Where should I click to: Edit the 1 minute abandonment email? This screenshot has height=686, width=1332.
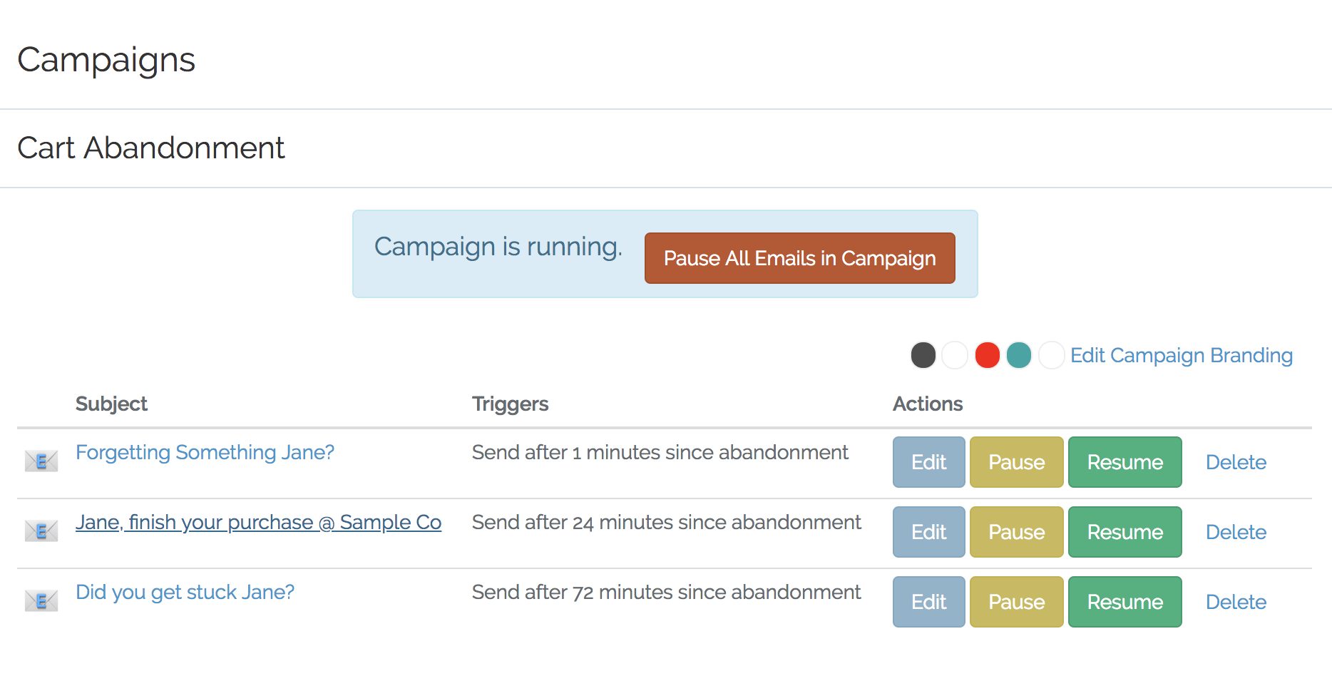(928, 462)
